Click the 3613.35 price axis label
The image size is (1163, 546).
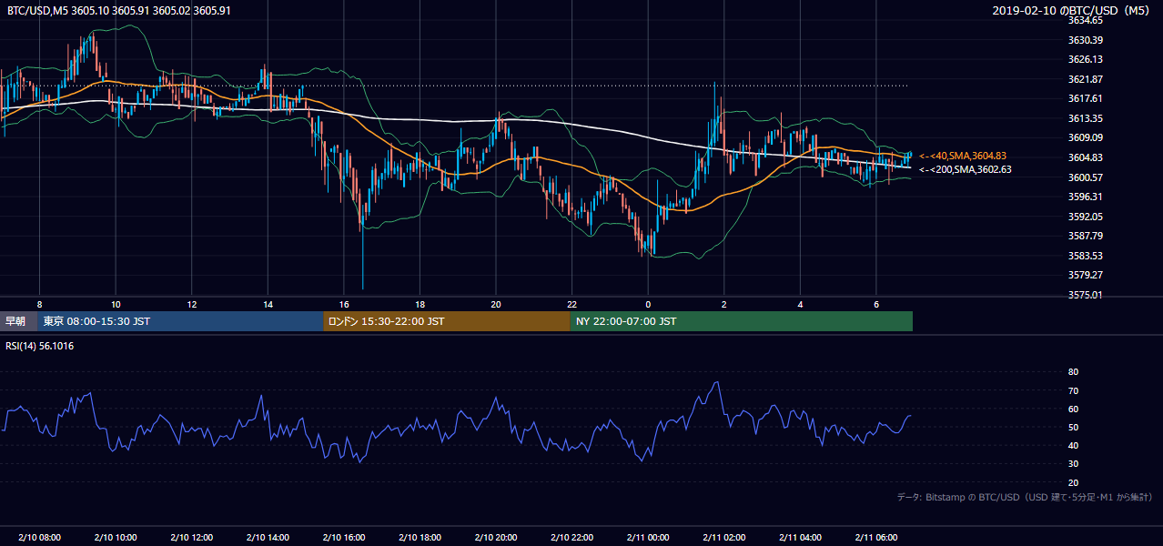coord(1086,118)
